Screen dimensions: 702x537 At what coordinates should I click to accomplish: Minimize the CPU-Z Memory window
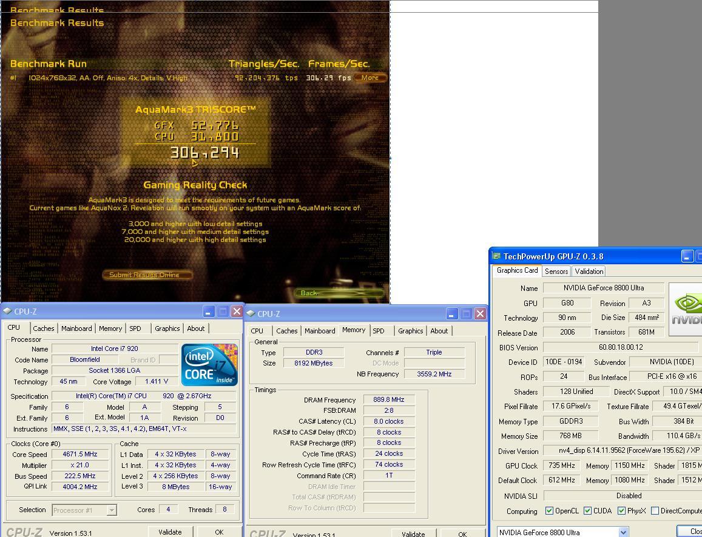coord(452,313)
